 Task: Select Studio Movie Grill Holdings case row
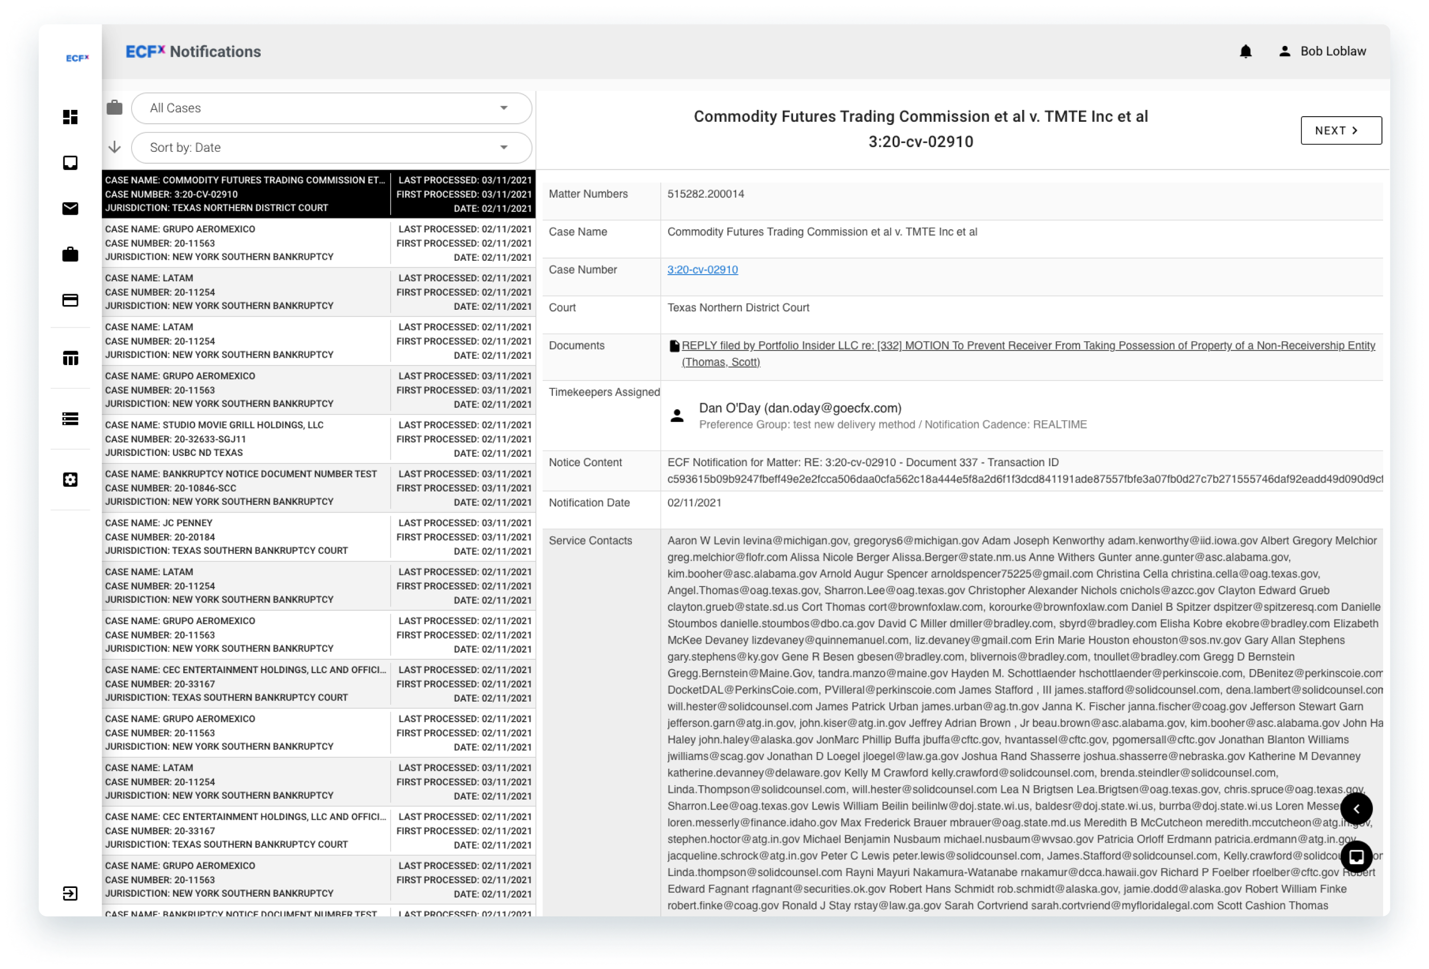pos(246,439)
